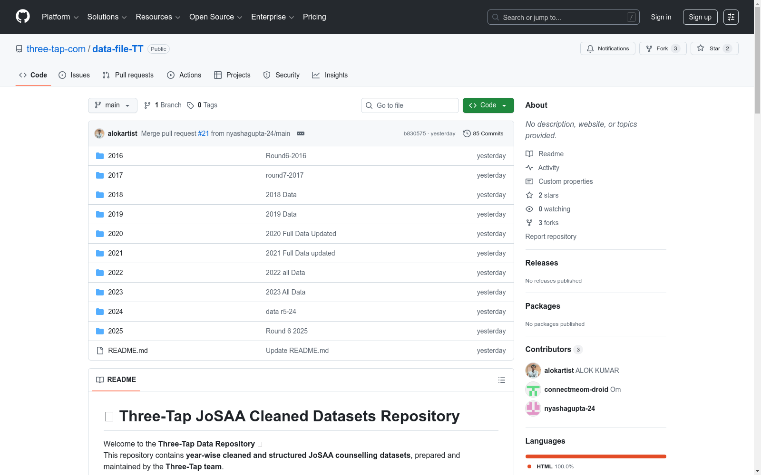Image resolution: width=761 pixels, height=475 pixels.
Task: Open connectmeom-droid contributor avatar
Action: 533,389
